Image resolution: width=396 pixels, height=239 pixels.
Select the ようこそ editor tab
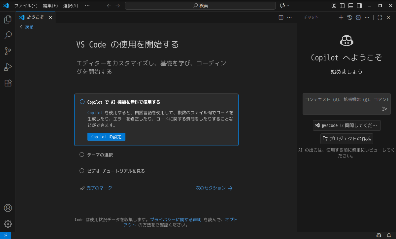pos(36,17)
